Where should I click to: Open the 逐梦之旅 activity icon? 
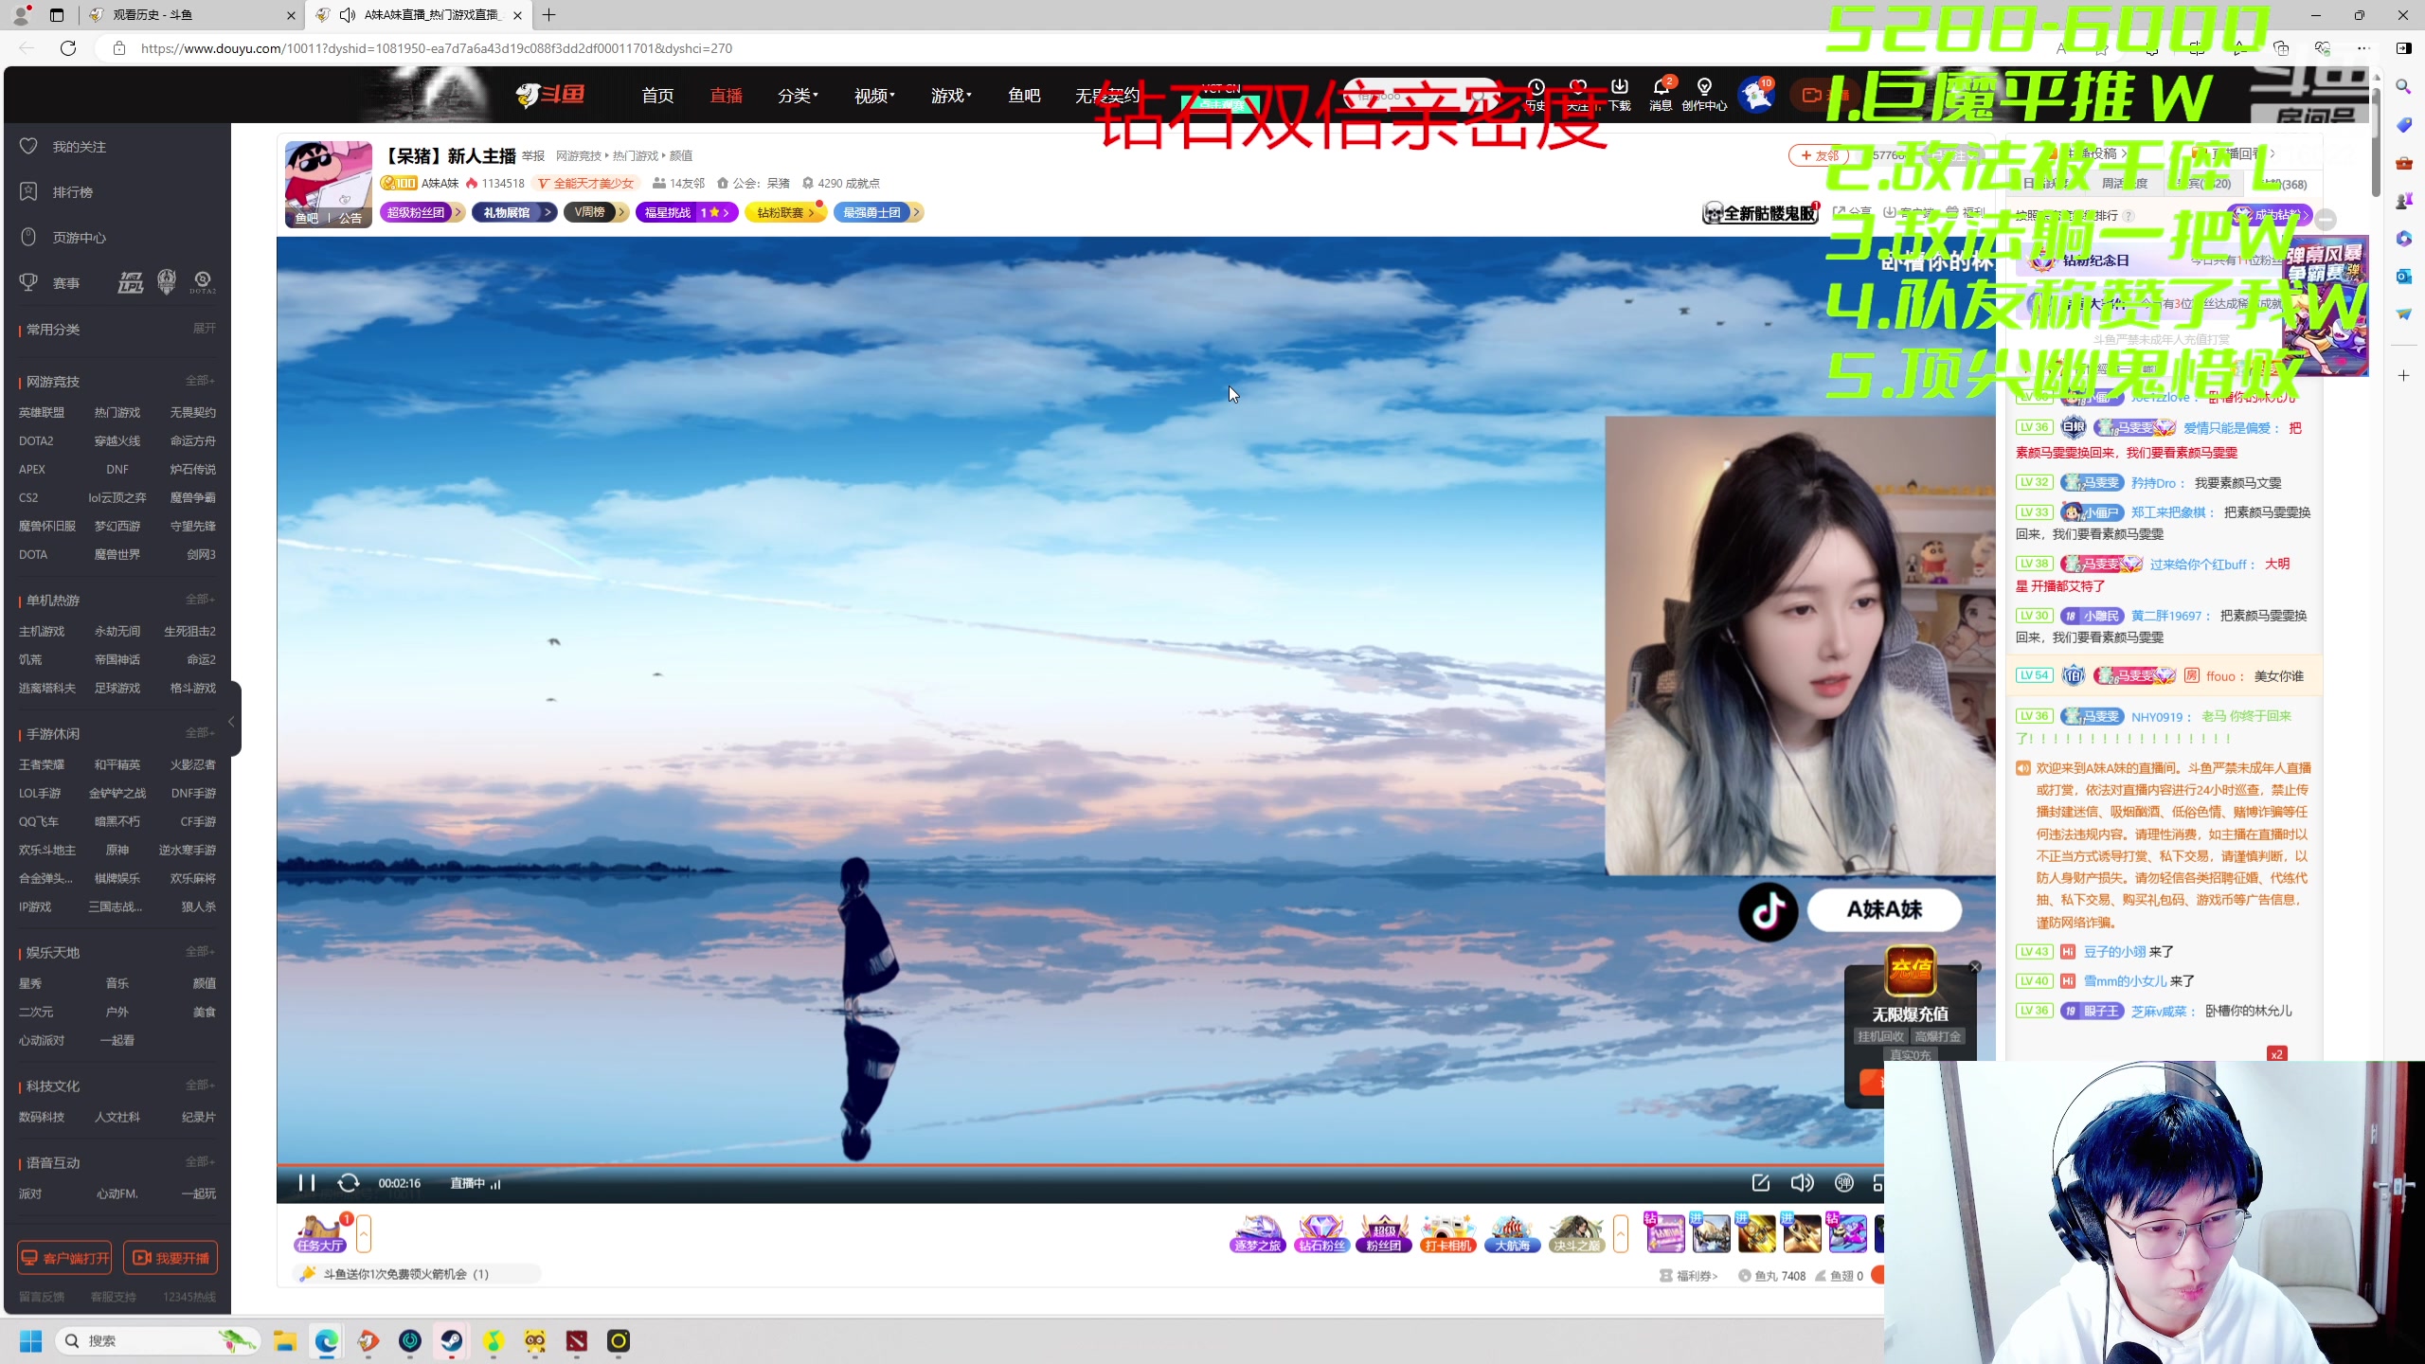pos(1257,1233)
